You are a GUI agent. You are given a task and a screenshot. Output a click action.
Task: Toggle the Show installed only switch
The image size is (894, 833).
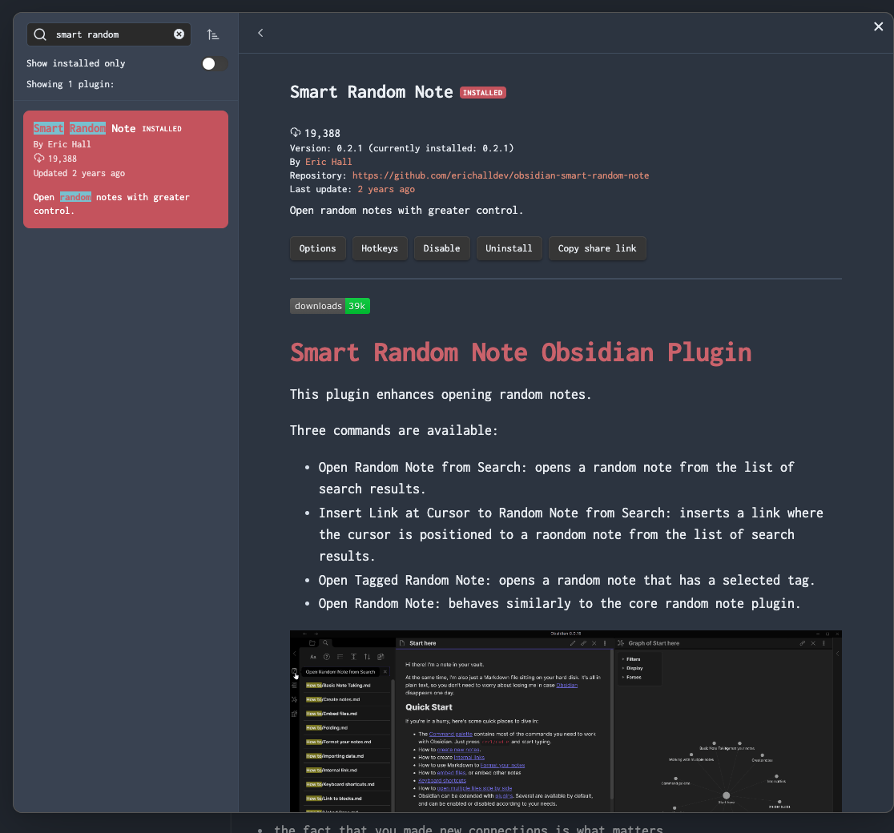pyautogui.click(x=214, y=63)
